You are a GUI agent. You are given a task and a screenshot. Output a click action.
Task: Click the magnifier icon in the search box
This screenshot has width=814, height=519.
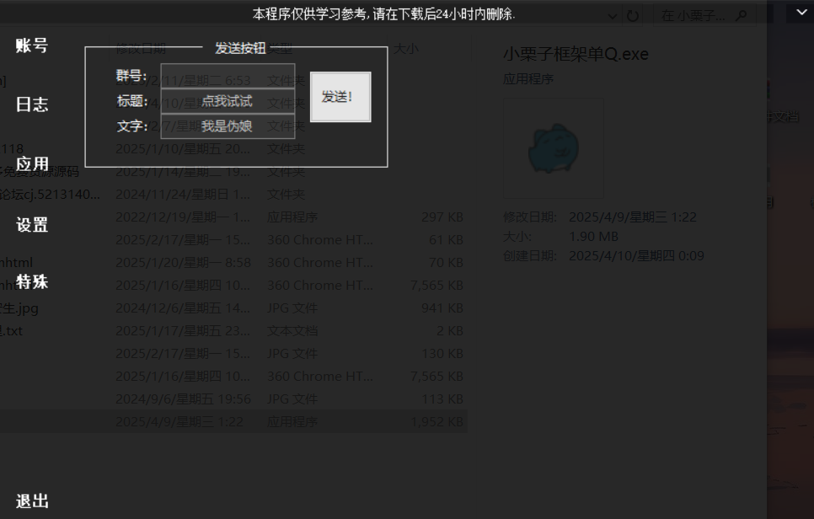742,15
